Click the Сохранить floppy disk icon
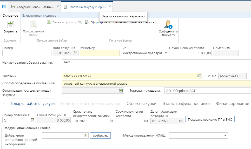The width and height of the screenshot is (251, 149). point(10,25)
